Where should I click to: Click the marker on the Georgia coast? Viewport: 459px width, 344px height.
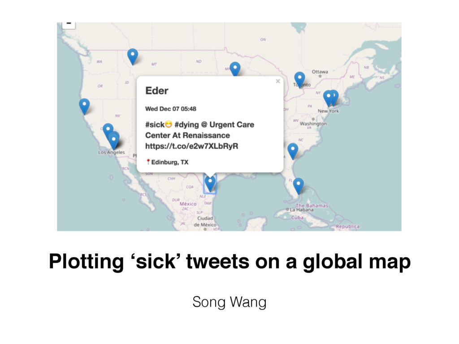tap(293, 151)
